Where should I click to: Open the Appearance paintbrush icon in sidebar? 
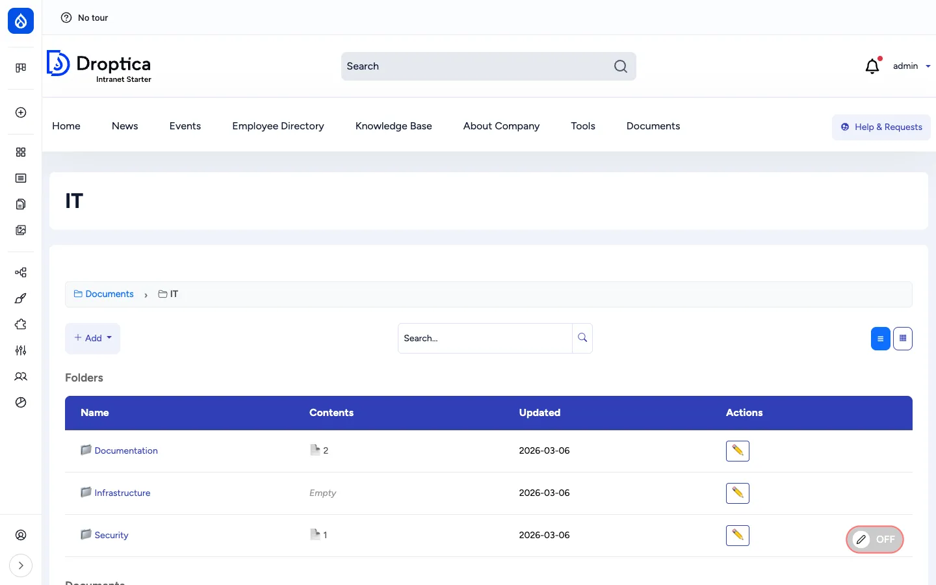21,298
